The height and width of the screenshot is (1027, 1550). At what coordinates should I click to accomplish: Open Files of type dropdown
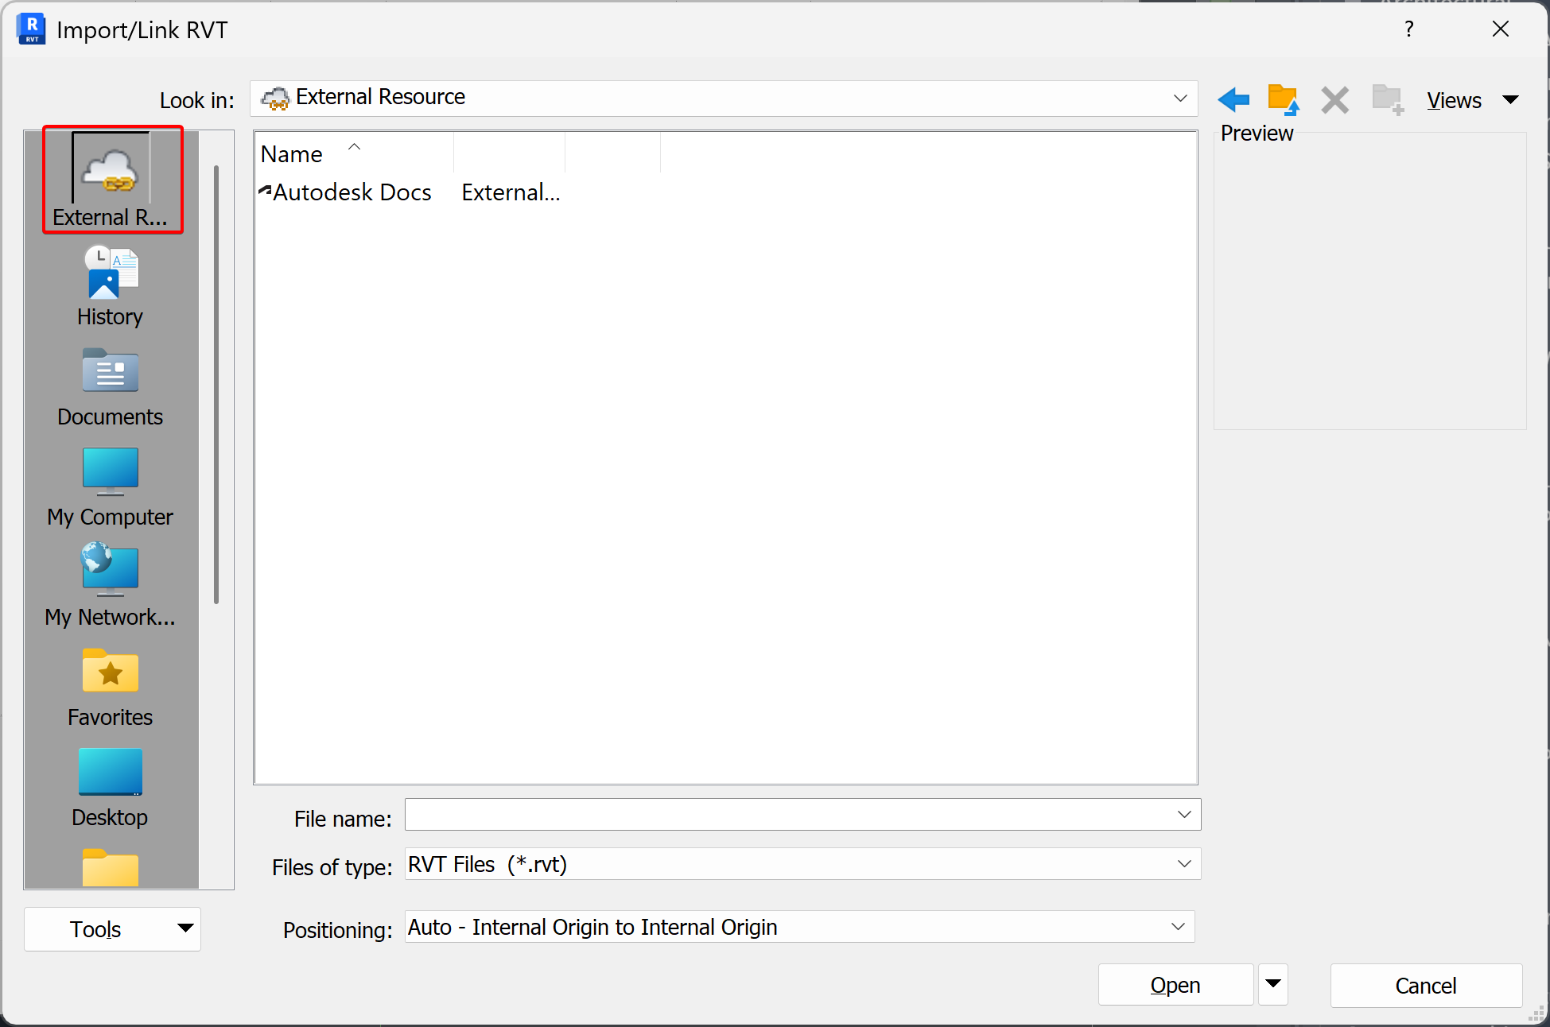(1183, 864)
